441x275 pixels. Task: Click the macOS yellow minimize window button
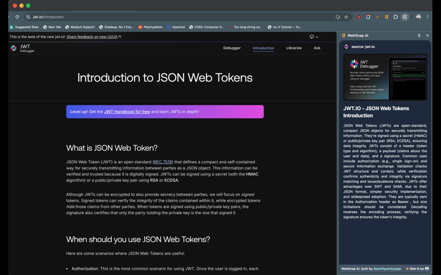pos(21,5)
